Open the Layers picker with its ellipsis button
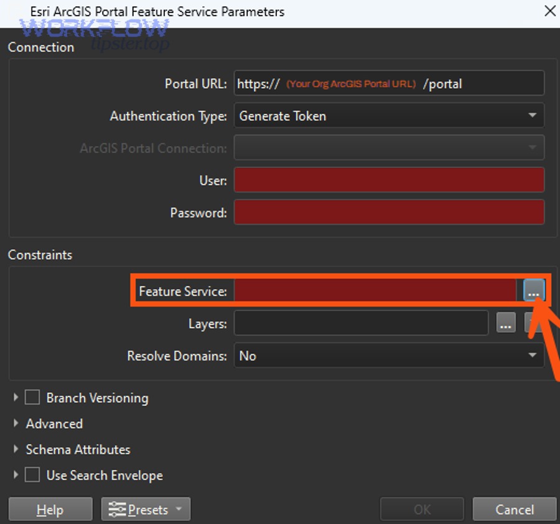Viewport: 560px width, 524px height. pyautogui.click(x=506, y=323)
